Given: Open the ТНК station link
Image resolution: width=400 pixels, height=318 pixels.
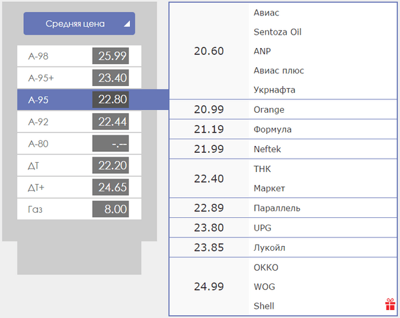Looking at the screenshot, I should click(x=262, y=169).
